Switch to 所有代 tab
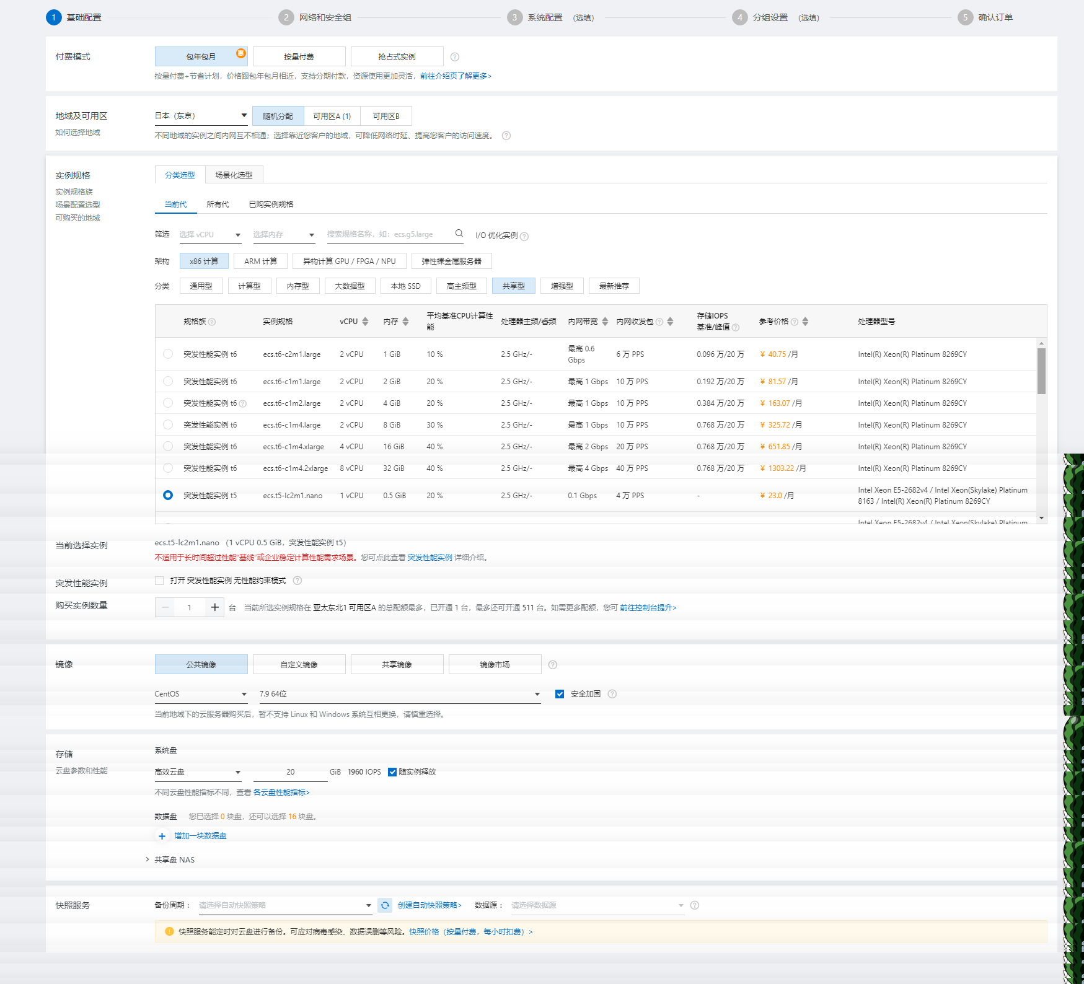Screen dimensions: 1084x984 [218, 204]
